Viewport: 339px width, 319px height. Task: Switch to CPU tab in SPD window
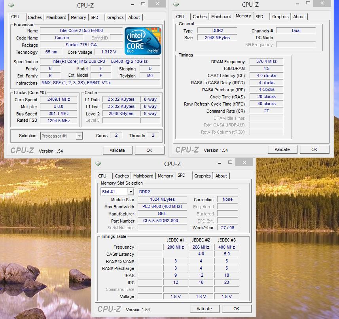[102, 176]
